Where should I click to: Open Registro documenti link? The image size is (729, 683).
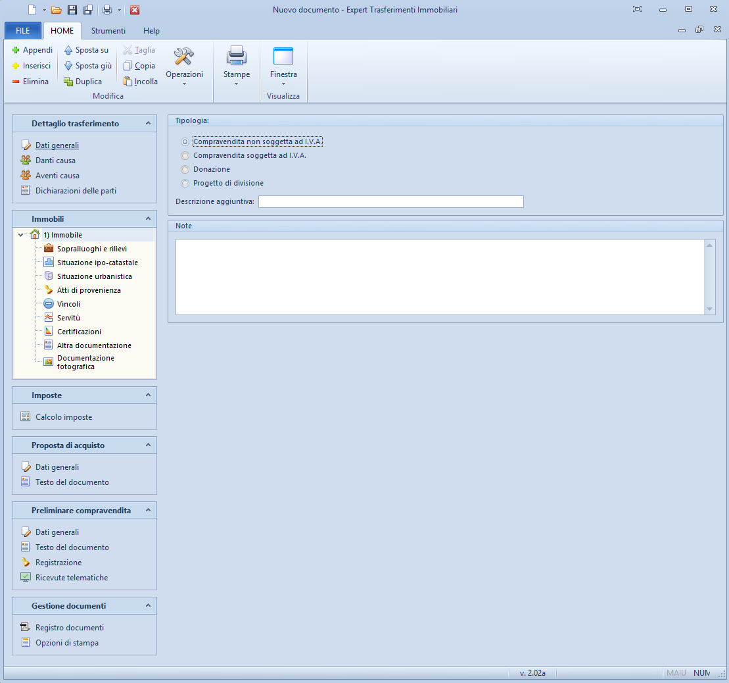(69, 628)
